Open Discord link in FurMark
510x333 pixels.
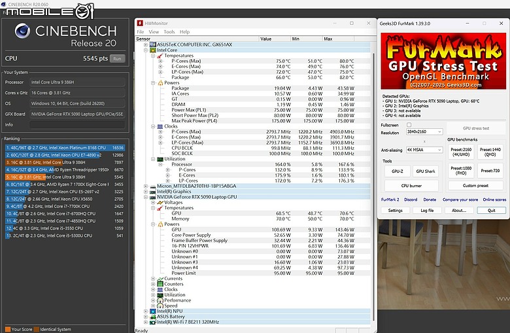[x=411, y=200]
